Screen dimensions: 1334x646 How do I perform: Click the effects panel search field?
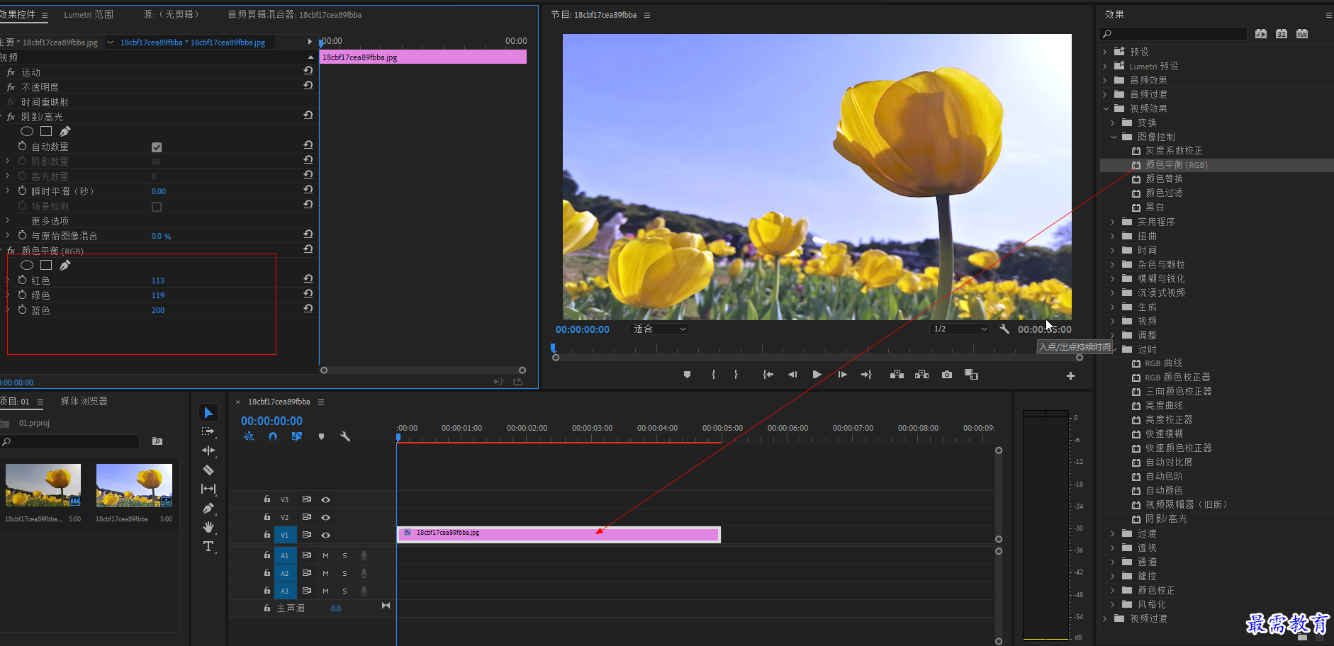[x=1173, y=34]
